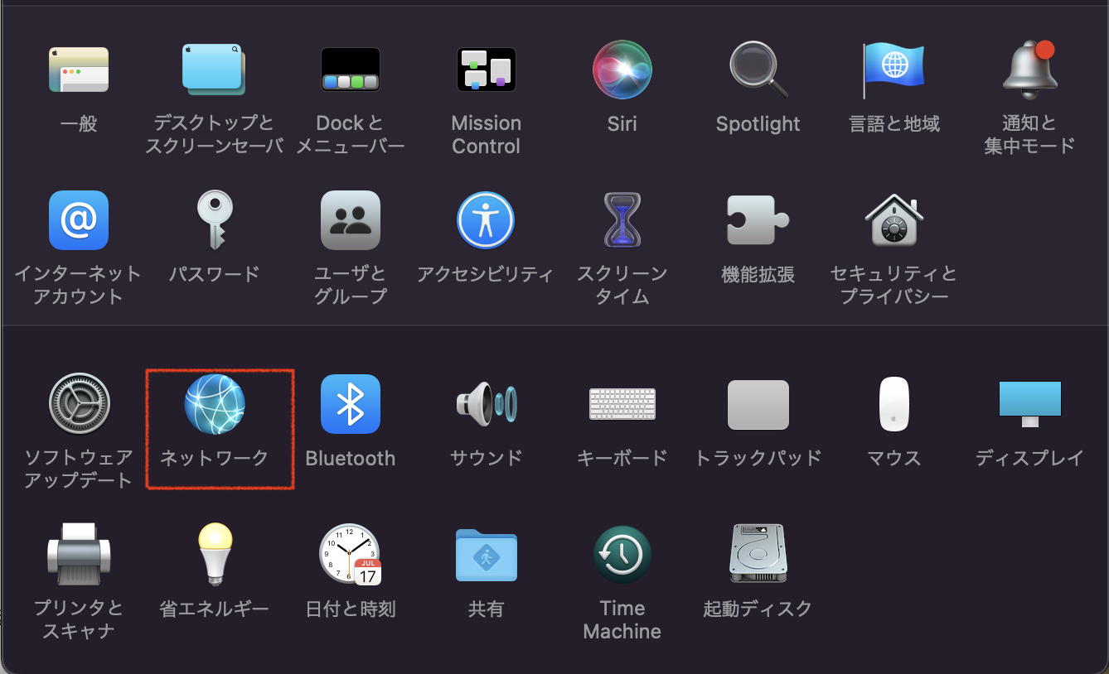This screenshot has height=674, width=1109.
Task: Open the Spotlight preferences
Action: pyautogui.click(x=758, y=70)
